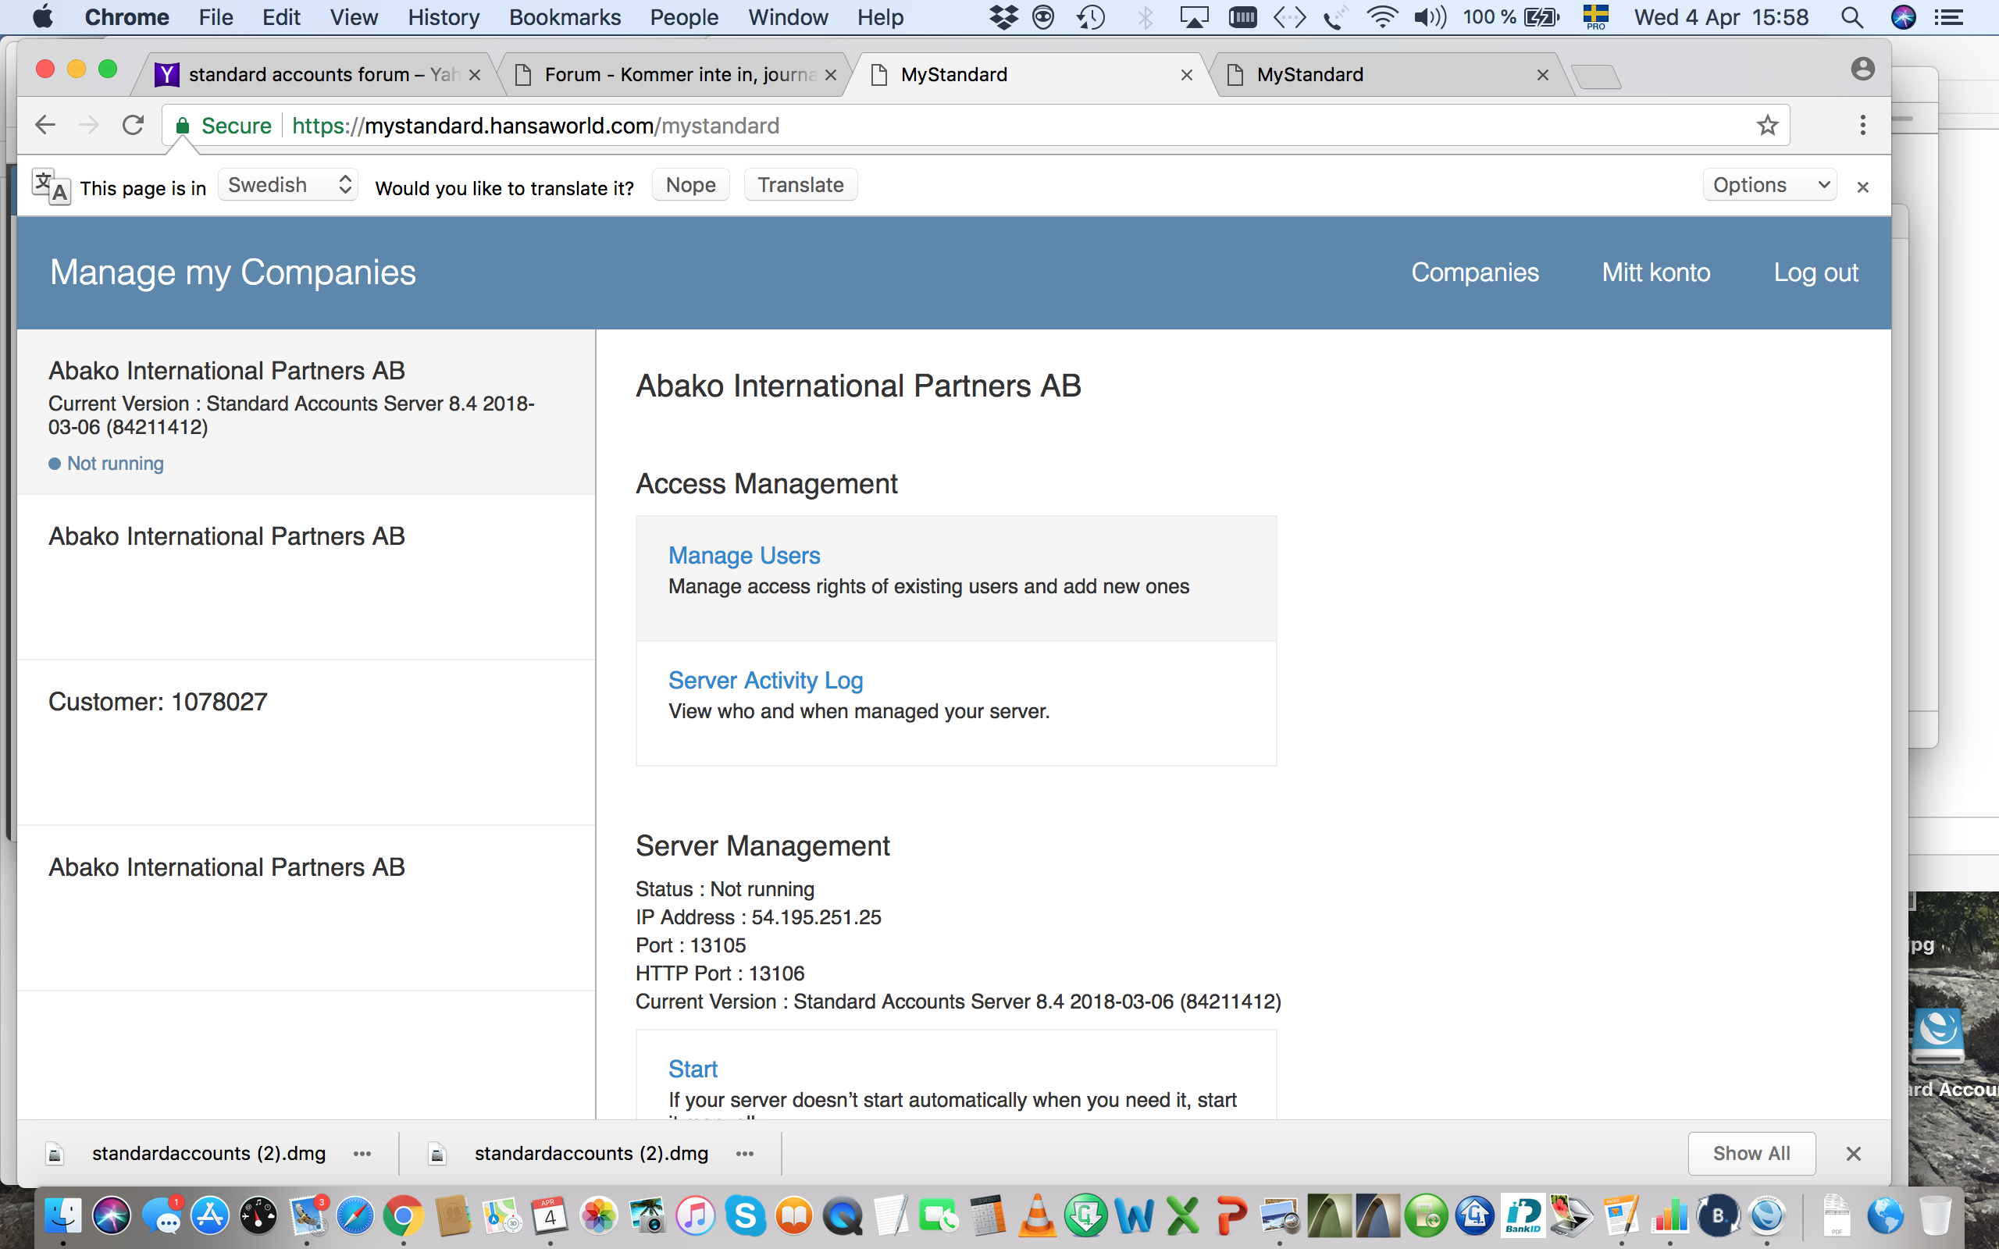Open Mitt konto in the header
1999x1249 pixels.
click(x=1655, y=272)
